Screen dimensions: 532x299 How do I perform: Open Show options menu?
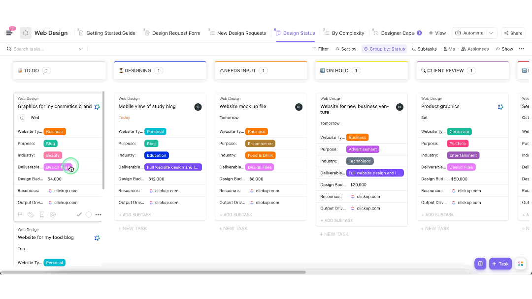[504, 49]
